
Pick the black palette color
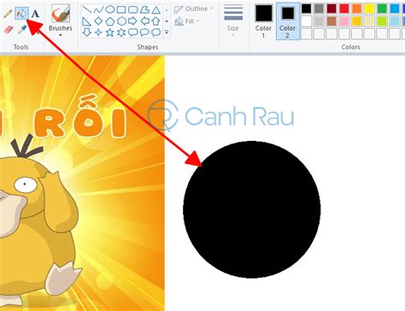tap(307, 9)
